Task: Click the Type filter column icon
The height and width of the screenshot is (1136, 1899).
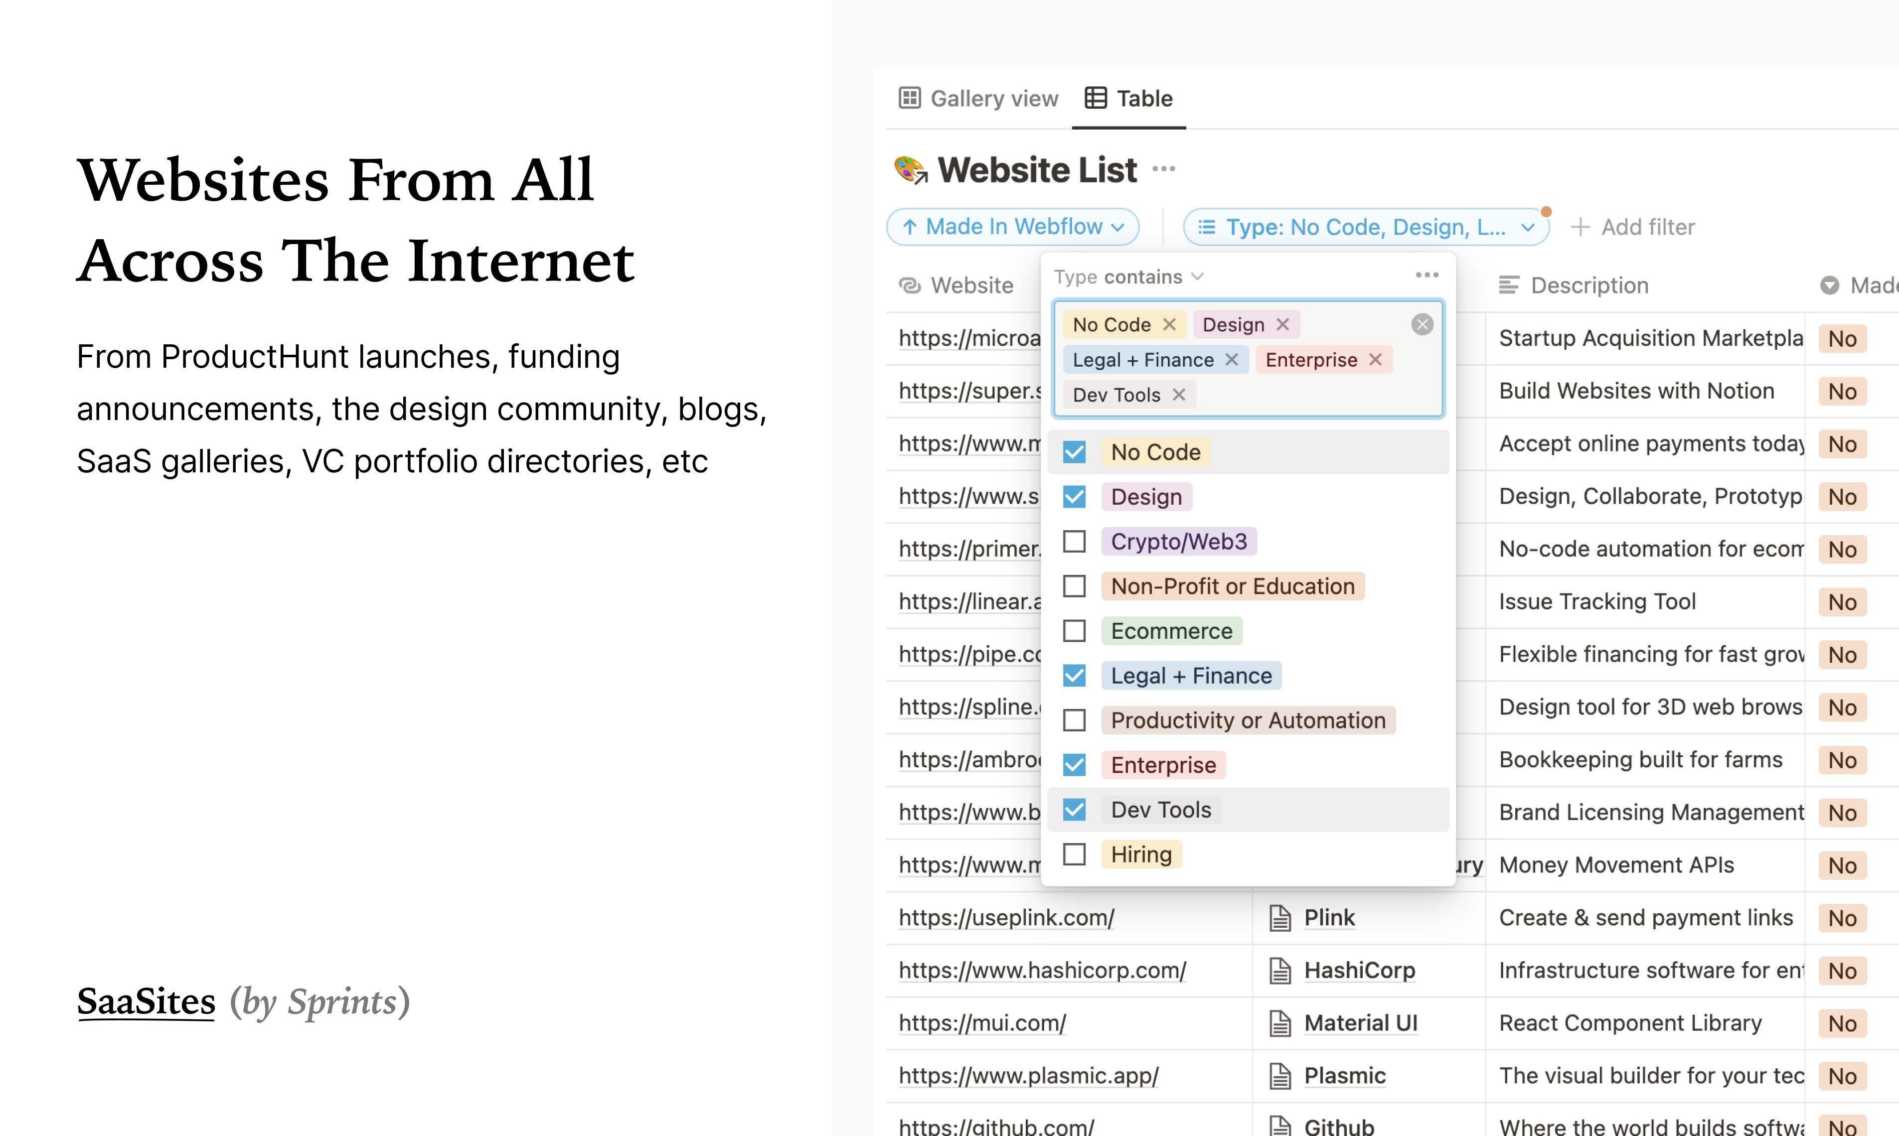Action: click(1207, 226)
